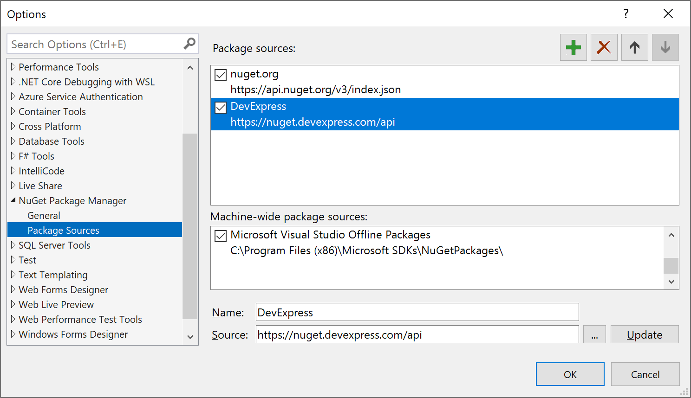Select General under NuGet Package Manager

(44, 216)
